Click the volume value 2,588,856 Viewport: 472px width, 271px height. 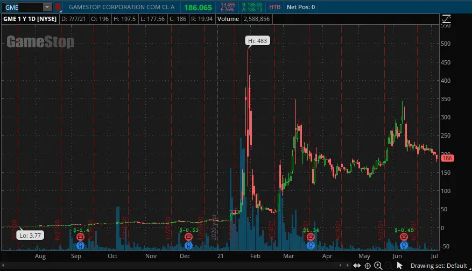[x=257, y=19]
